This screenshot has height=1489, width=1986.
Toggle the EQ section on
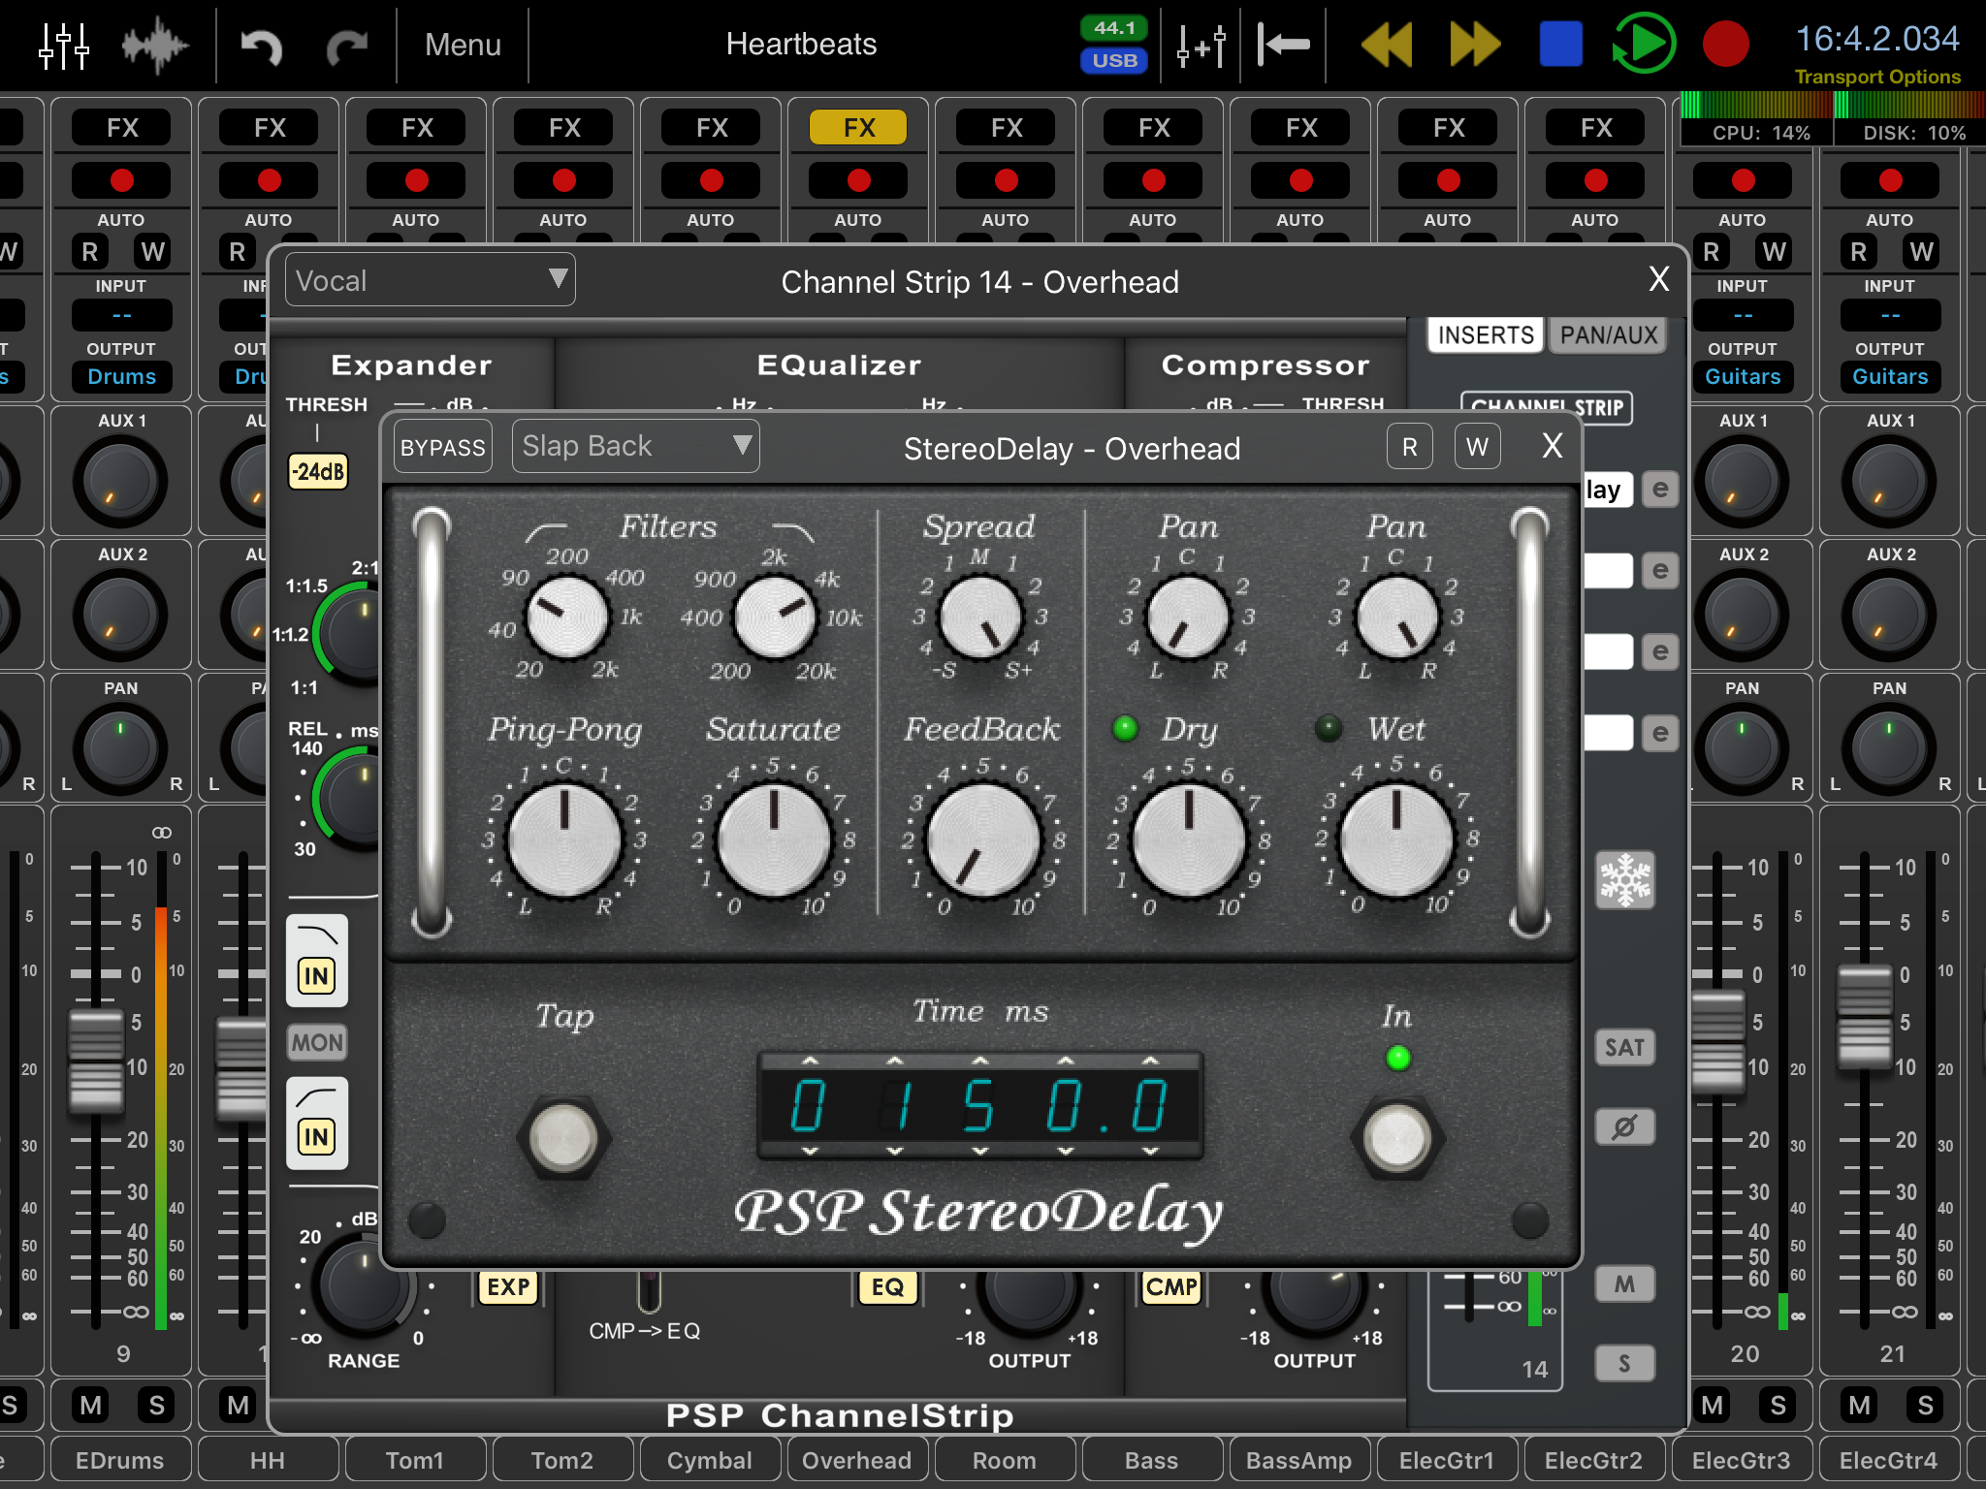887,1287
